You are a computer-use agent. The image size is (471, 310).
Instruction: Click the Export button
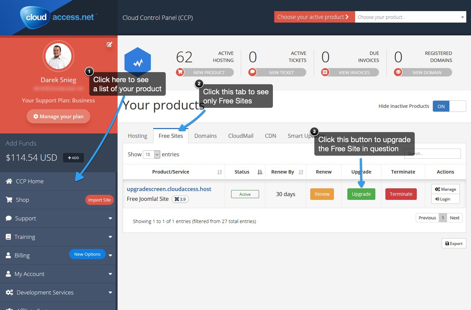tap(454, 243)
